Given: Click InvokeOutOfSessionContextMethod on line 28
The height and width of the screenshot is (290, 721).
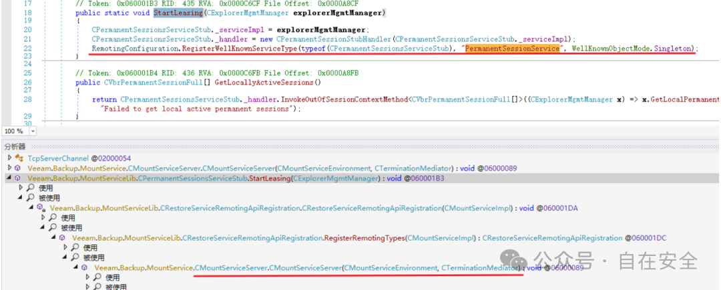Looking at the screenshot, I should point(344,99).
